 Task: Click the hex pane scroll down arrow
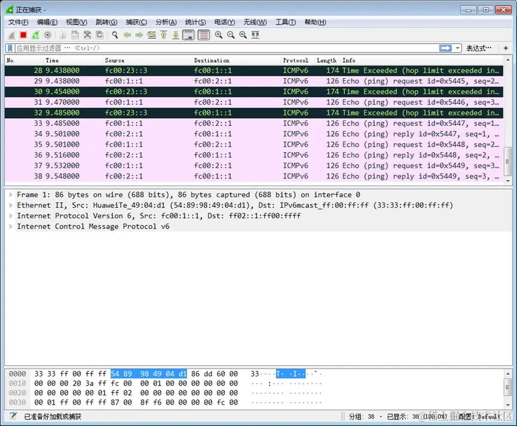(x=508, y=405)
